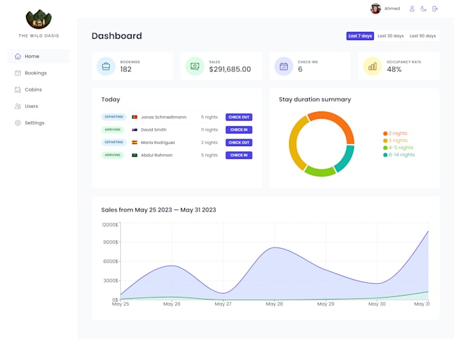Check in David Smith
The image size is (454, 355).
(x=239, y=130)
